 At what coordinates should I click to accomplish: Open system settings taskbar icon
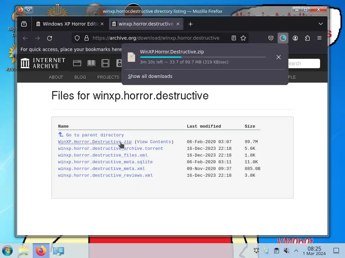point(58,251)
